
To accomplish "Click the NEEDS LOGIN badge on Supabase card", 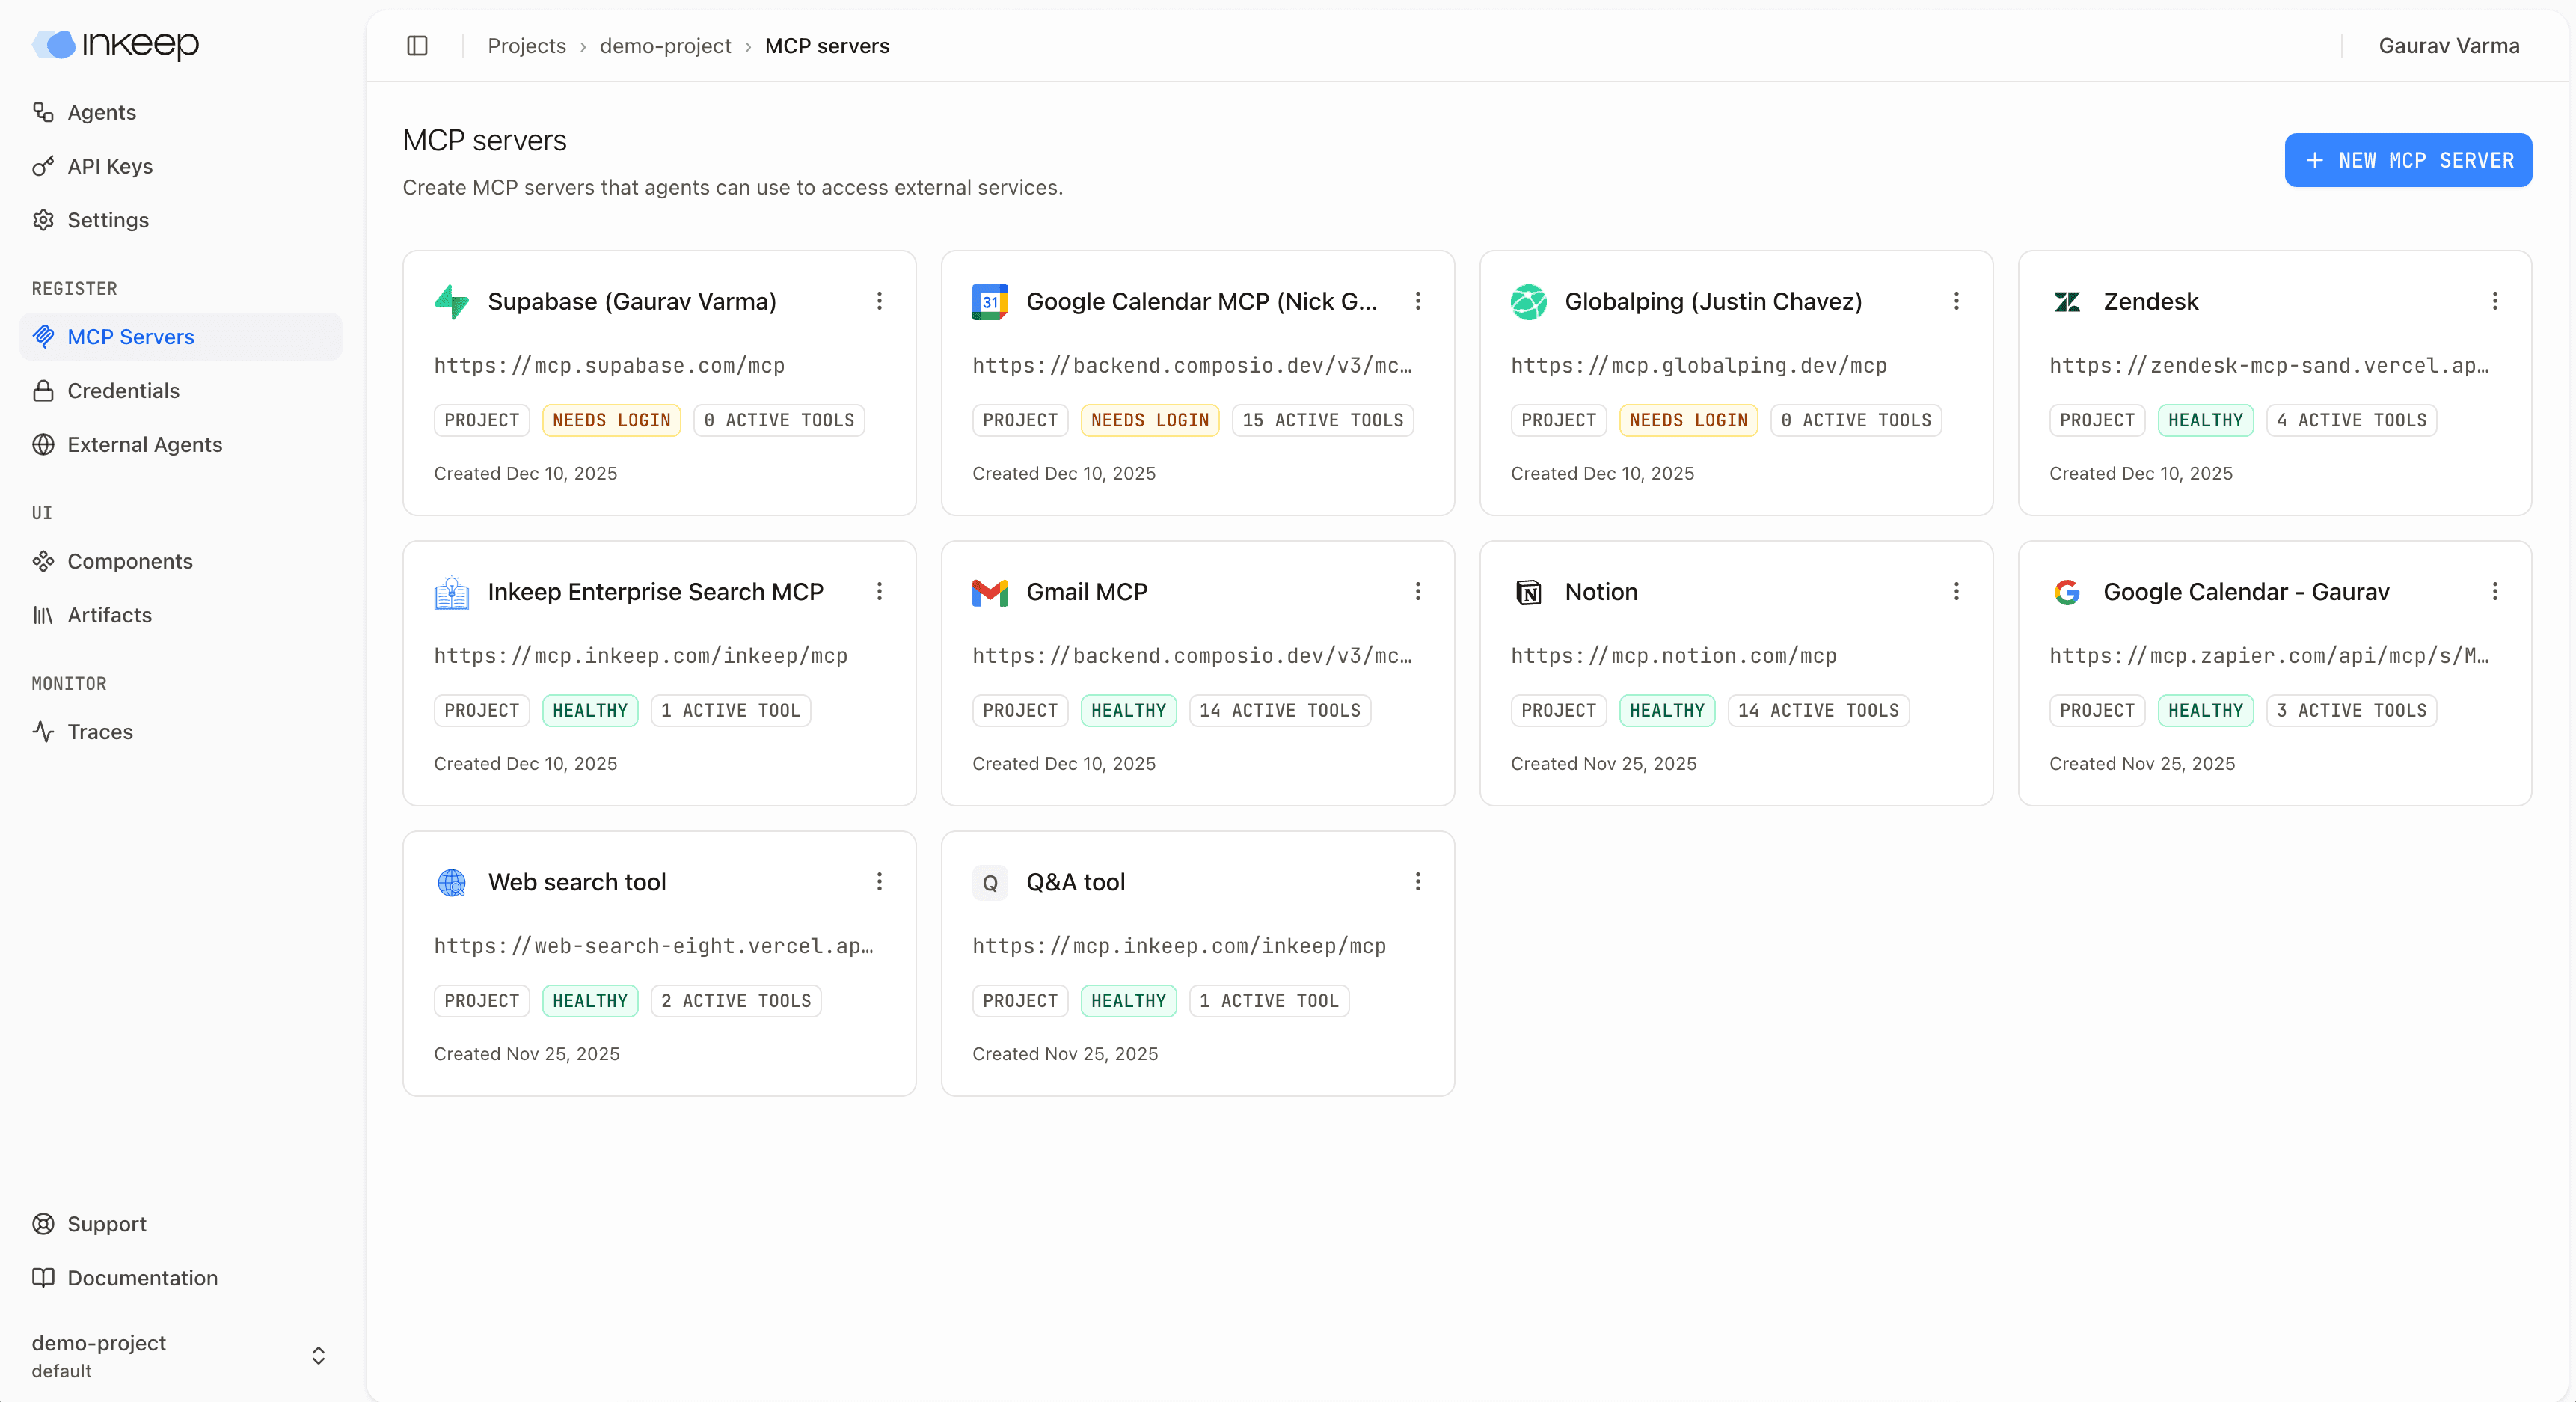I will (x=611, y=420).
